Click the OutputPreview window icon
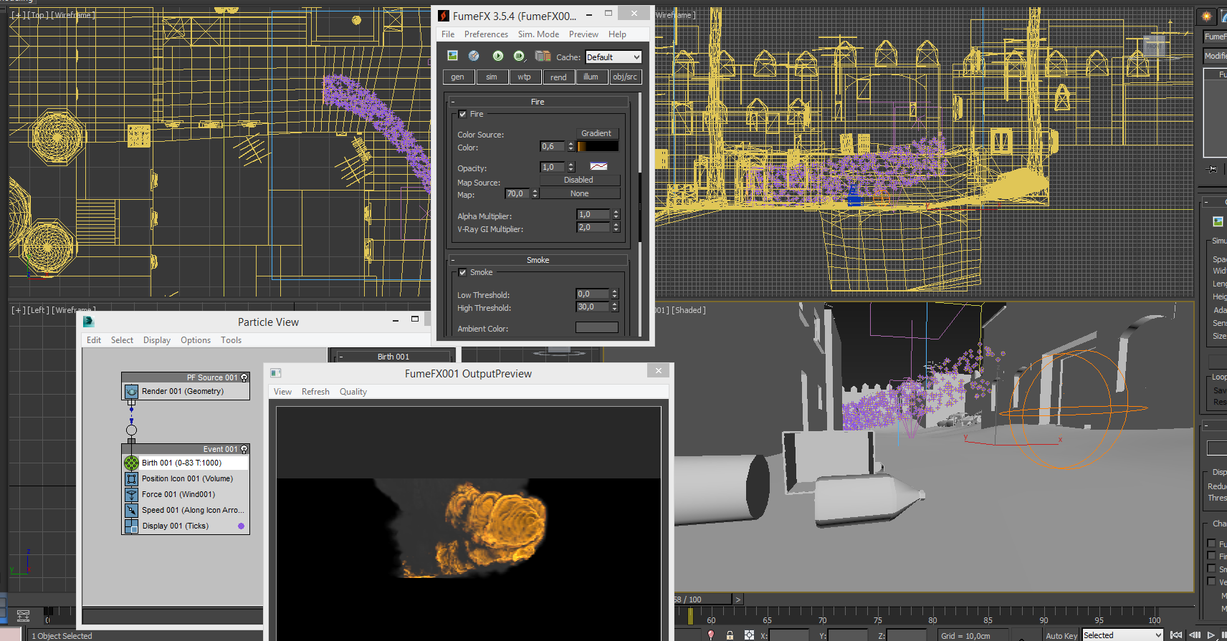 [275, 373]
